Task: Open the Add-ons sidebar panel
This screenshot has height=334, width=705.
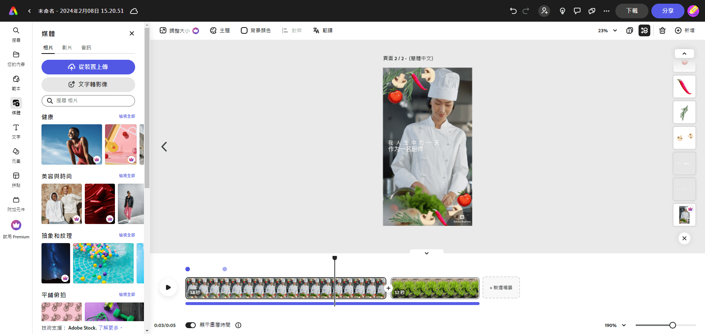Action: tap(16, 204)
